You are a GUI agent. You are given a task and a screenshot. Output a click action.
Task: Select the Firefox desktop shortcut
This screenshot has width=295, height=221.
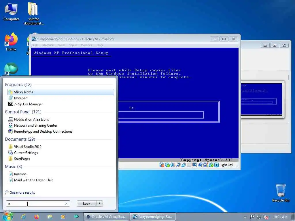tap(11, 42)
